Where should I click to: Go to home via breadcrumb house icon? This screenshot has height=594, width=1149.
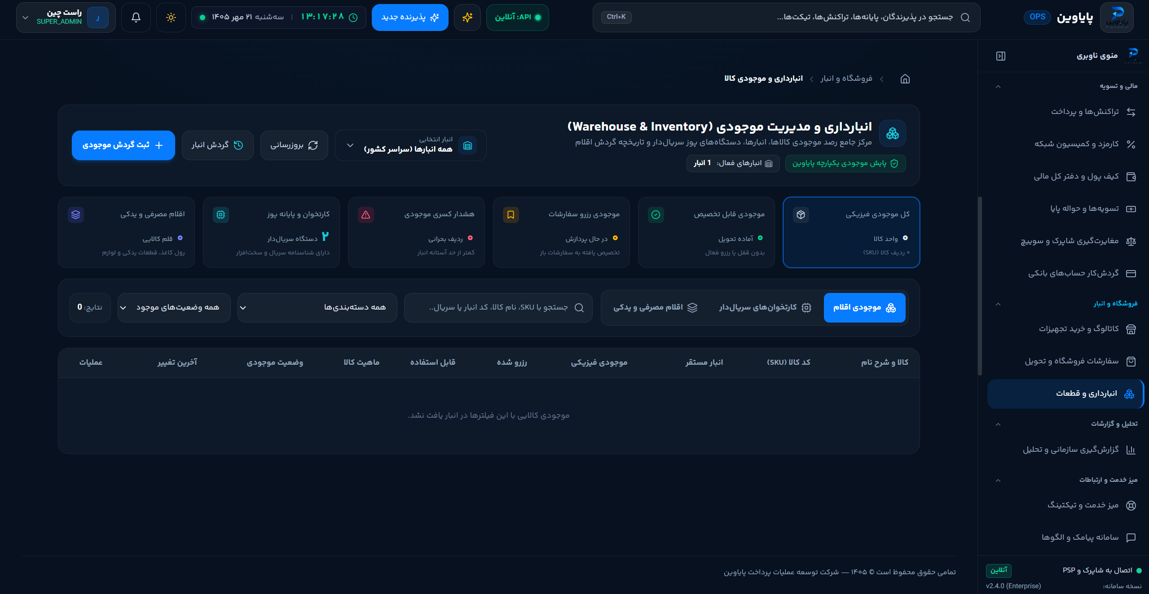click(905, 79)
